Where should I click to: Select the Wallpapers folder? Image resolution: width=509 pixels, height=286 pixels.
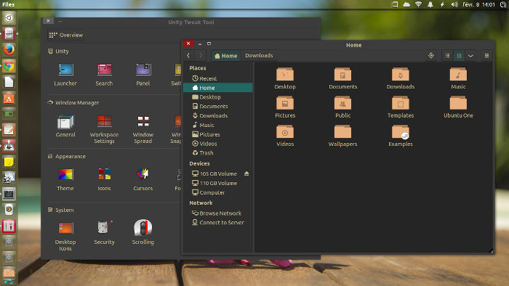tap(342, 136)
